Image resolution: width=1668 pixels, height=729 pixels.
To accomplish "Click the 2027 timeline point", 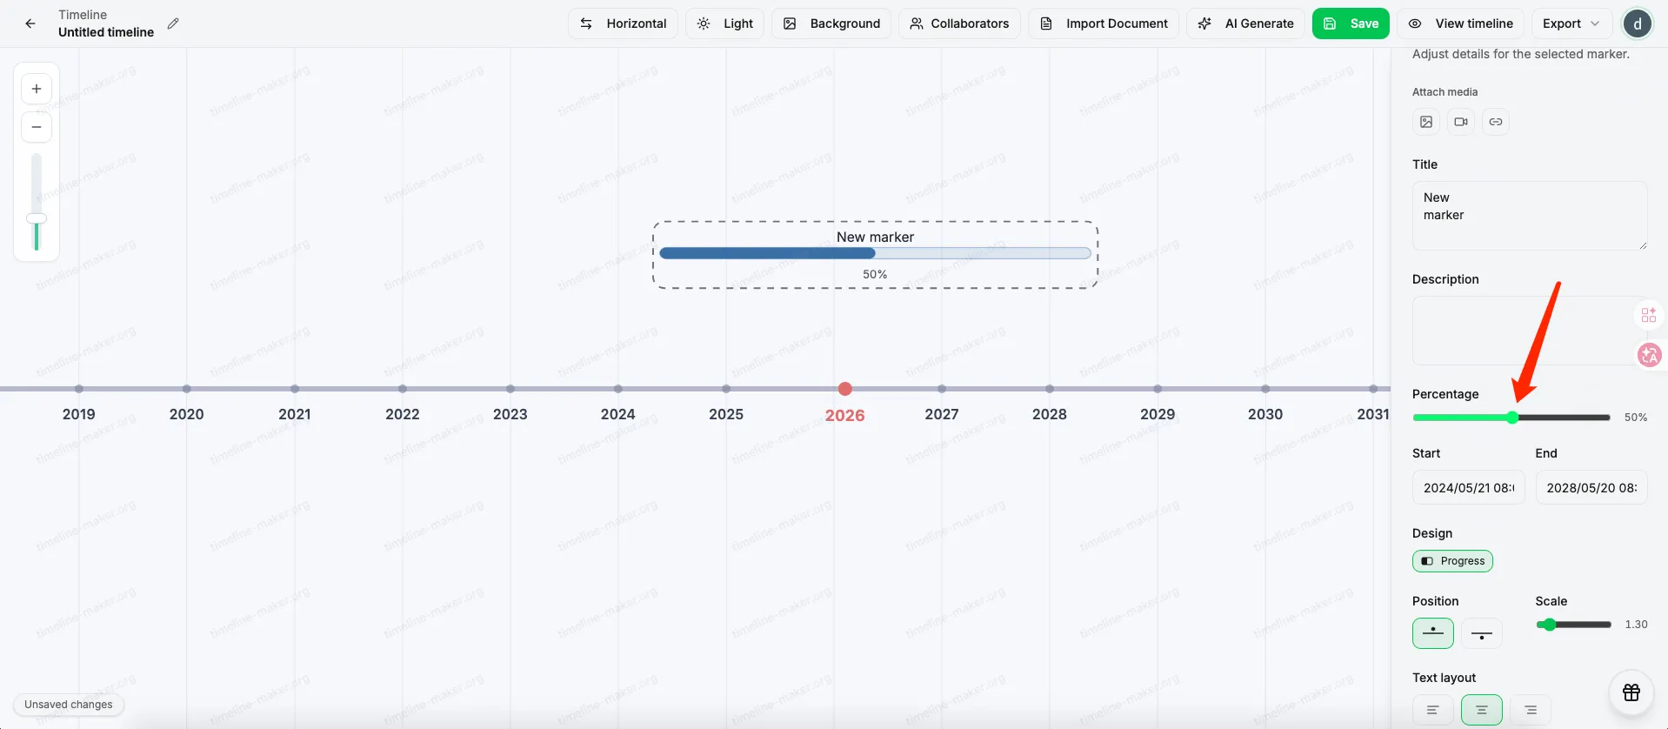I will click(942, 389).
